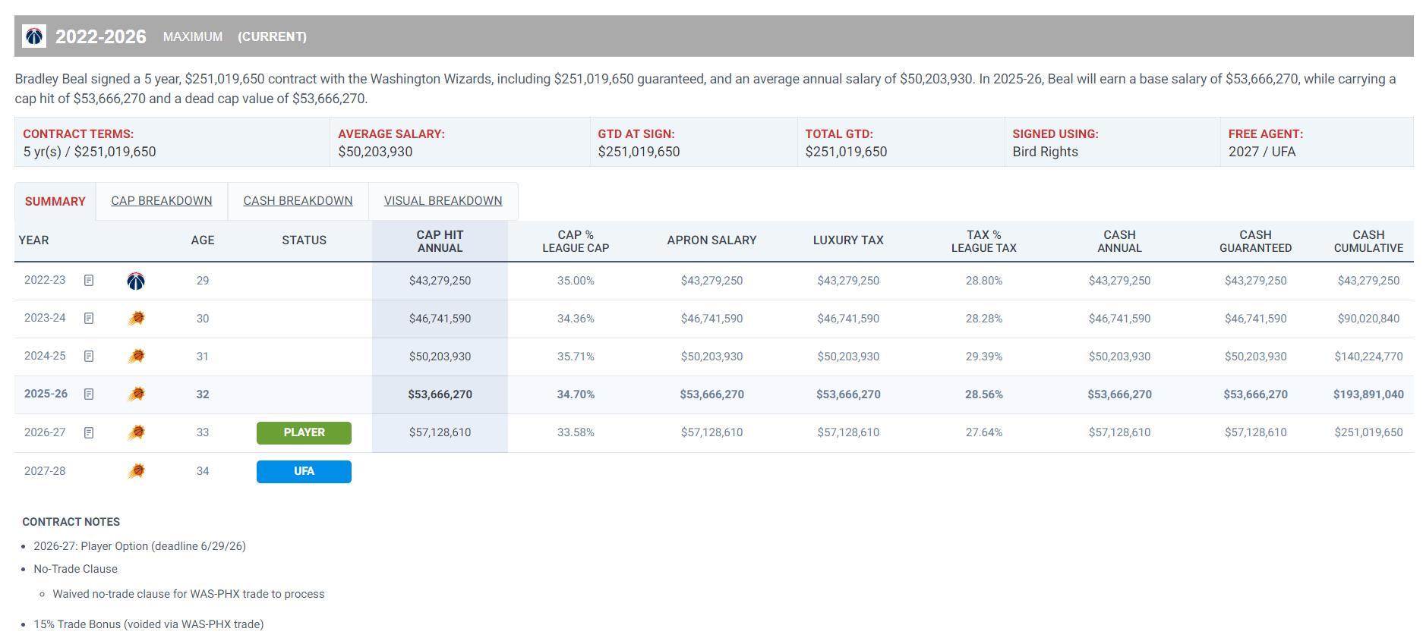Click the Suns team logo in 2025-26 row
Image resolution: width=1423 pixels, height=641 pixels.
pyautogui.click(x=136, y=394)
